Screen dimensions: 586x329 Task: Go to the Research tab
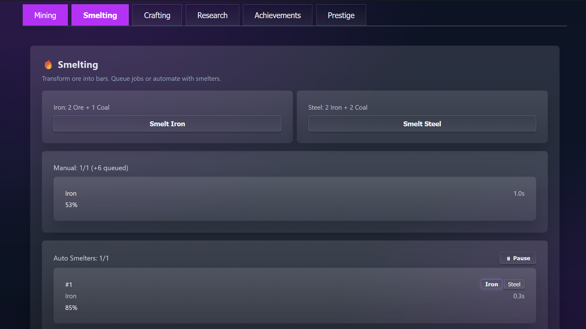click(x=212, y=15)
